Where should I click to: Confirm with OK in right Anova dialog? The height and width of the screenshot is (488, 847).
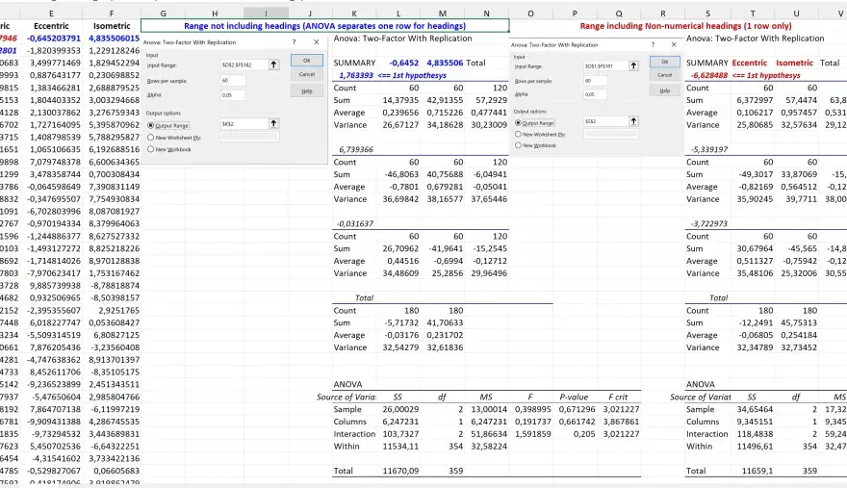pyautogui.click(x=665, y=62)
